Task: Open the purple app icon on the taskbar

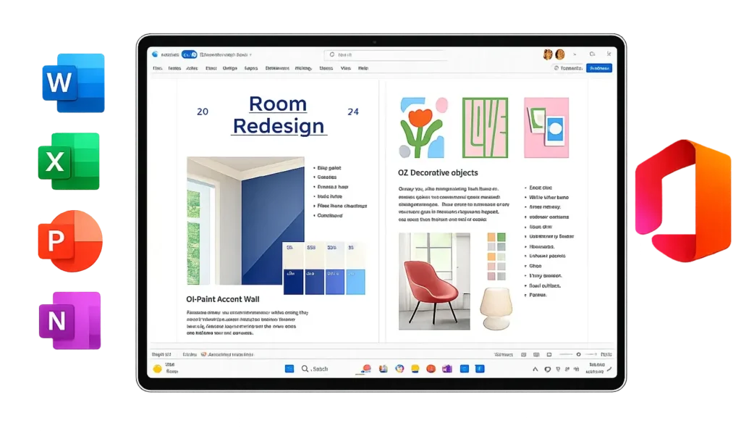Action: (447, 369)
